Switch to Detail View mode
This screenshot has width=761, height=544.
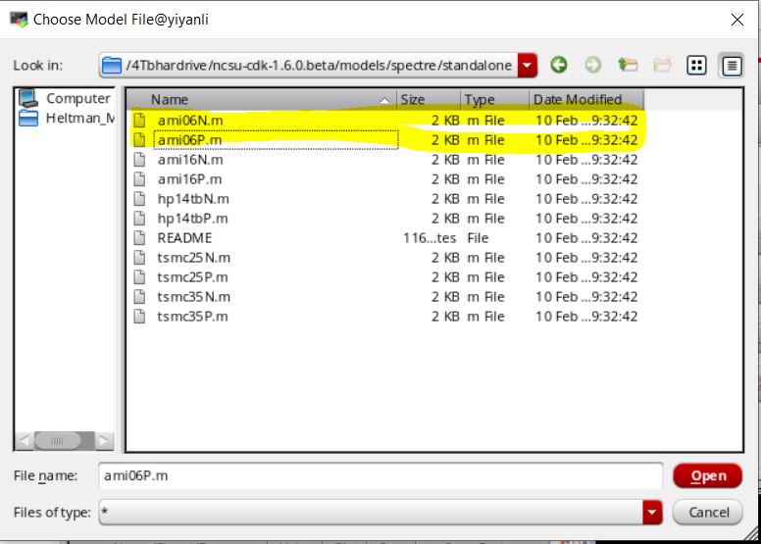click(x=731, y=66)
